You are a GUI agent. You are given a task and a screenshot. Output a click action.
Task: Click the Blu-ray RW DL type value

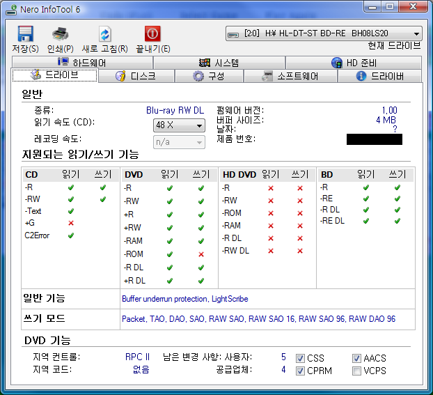pos(175,111)
